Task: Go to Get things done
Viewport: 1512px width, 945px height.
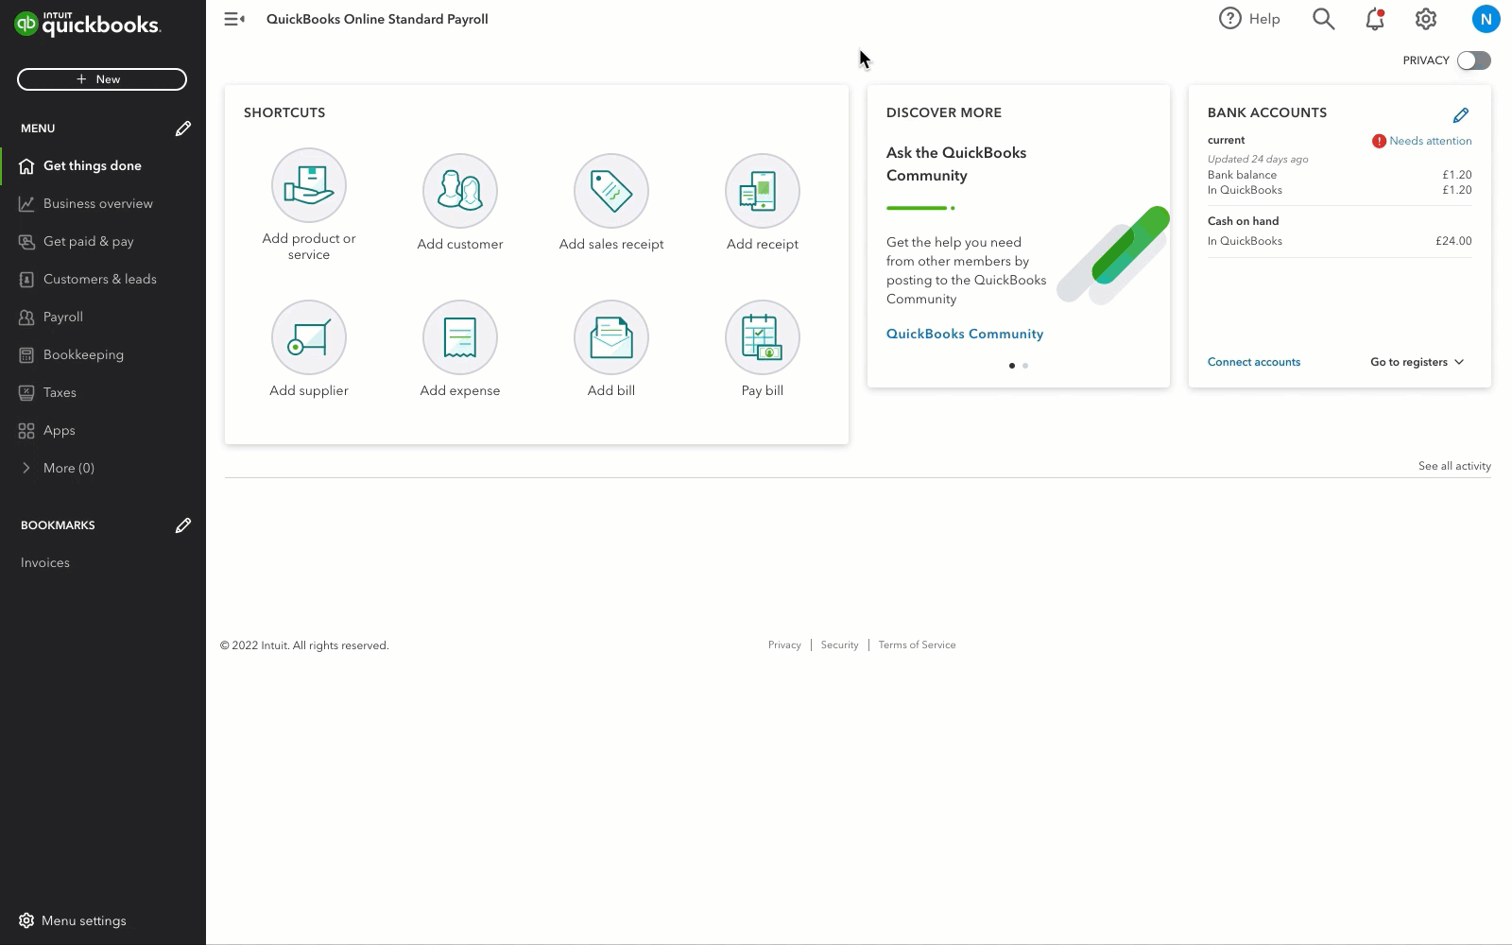Action: [x=93, y=165]
